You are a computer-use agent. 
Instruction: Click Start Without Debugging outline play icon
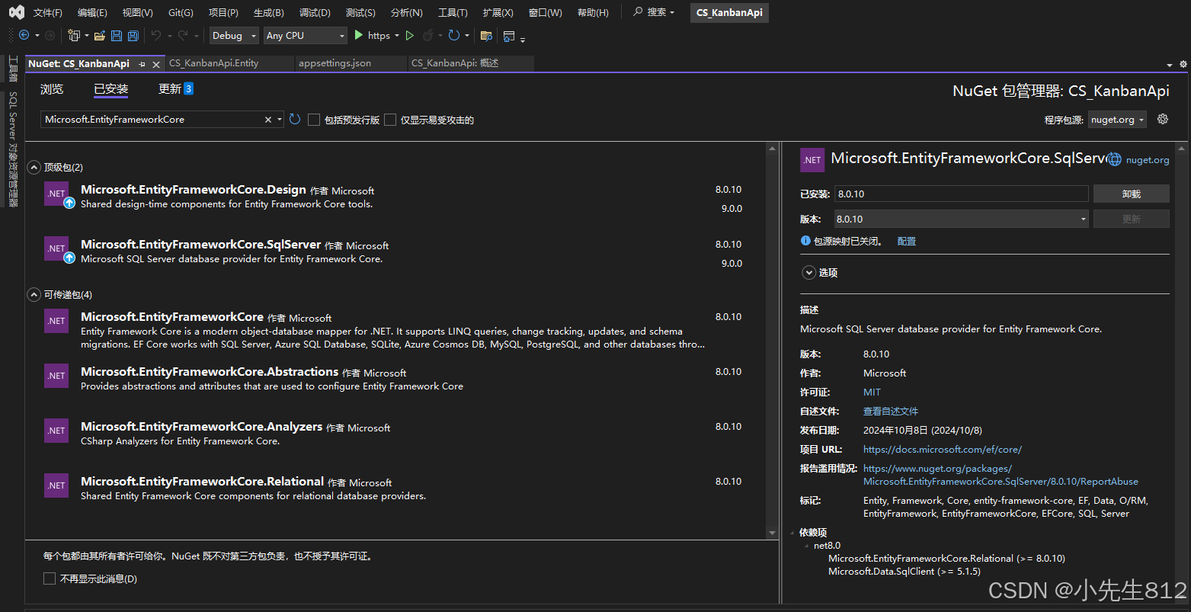(410, 35)
